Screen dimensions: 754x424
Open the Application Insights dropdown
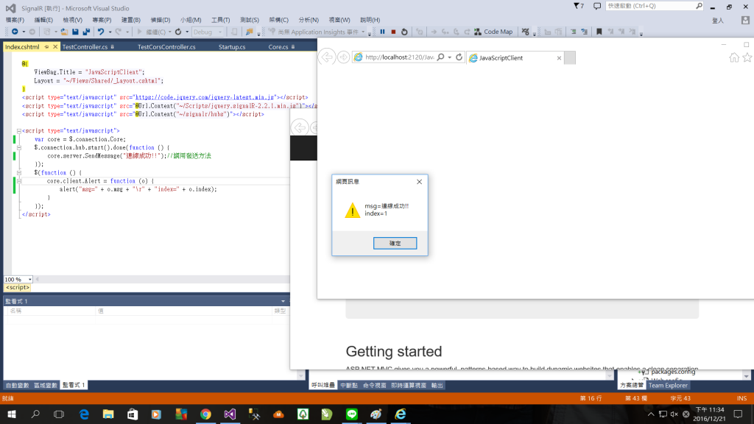(x=363, y=32)
